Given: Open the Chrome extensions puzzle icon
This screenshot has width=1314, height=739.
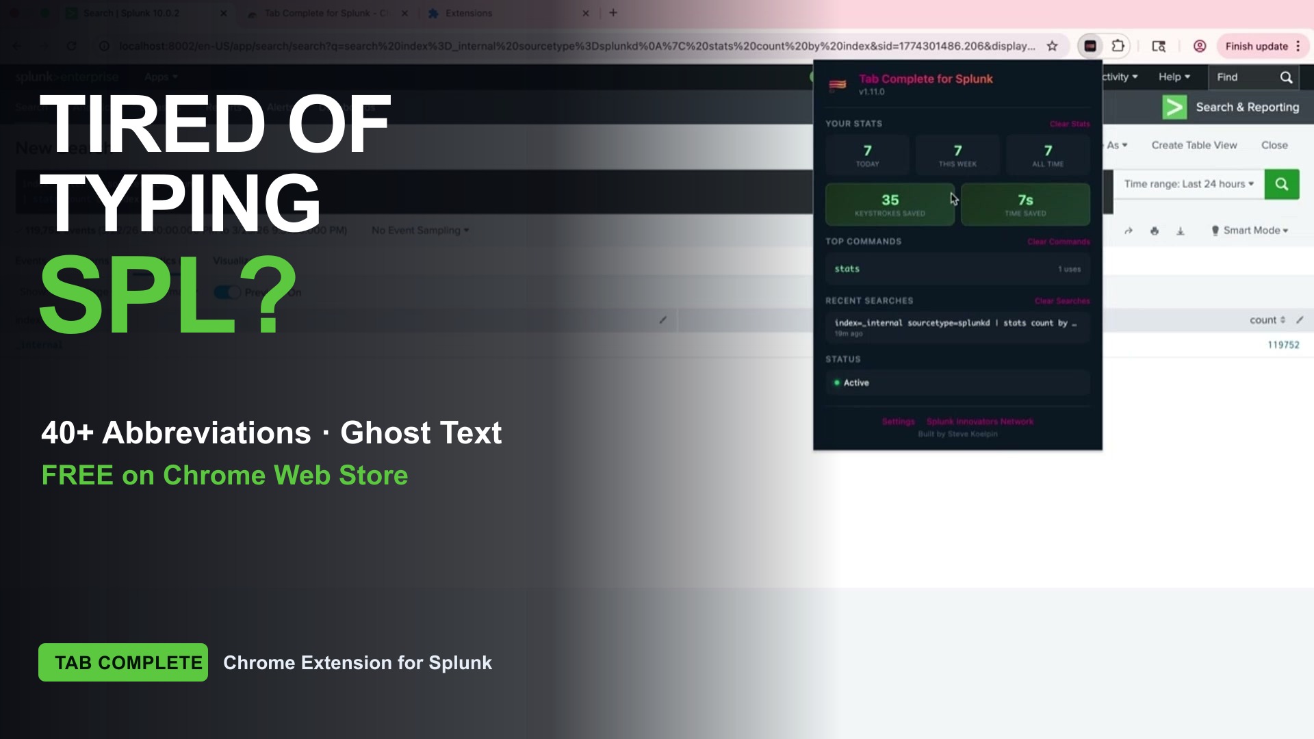Looking at the screenshot, I should 1118,46.
